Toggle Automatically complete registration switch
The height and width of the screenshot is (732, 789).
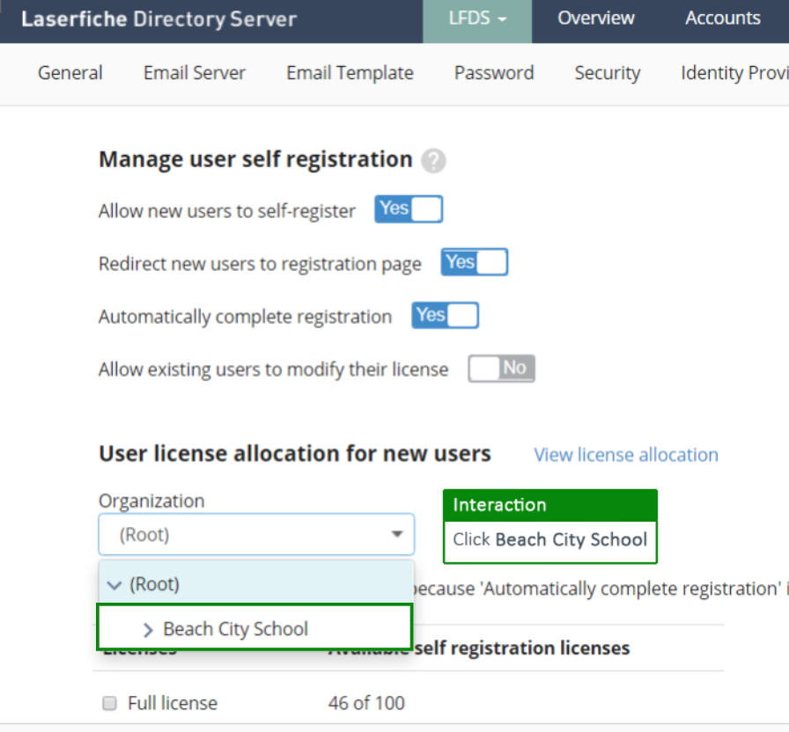coord(445,316)
